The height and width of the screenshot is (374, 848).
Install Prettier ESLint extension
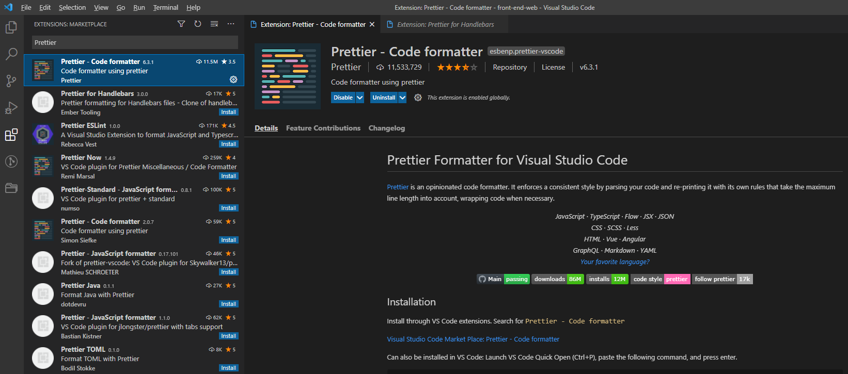click(x=228, y=144)
